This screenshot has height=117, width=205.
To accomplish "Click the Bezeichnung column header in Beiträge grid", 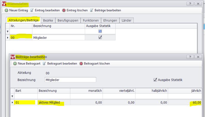I will (53, 91).
